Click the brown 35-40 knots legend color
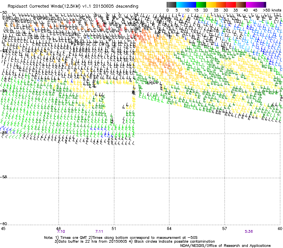Screen dimensions: 283x248 [x=241, y=5]
